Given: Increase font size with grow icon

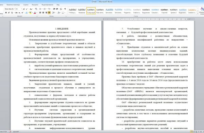Looking at the screenshot, I should (x=24, y=9).
